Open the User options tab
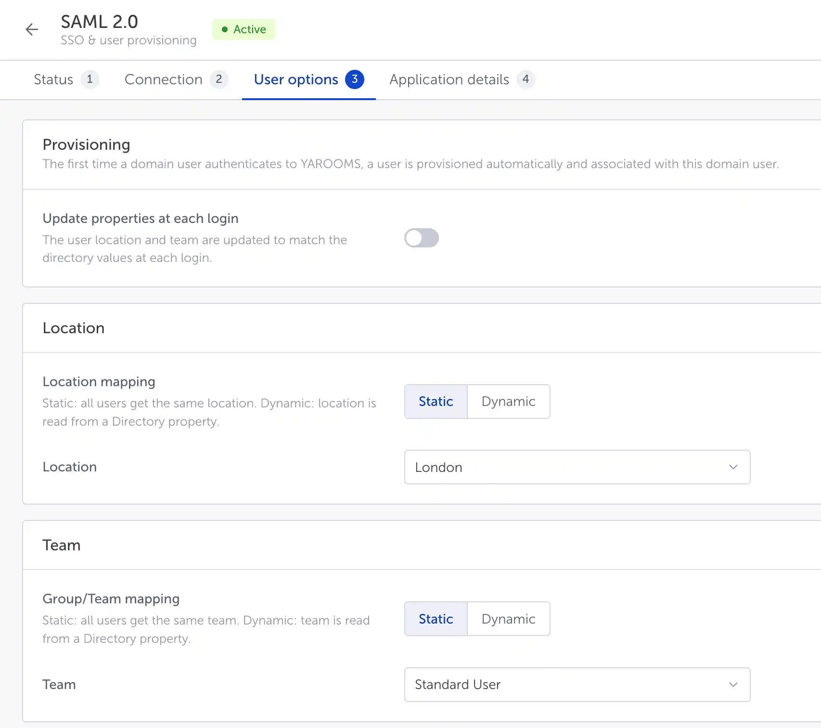This screenshot has height=728, width=821. click(x=309, y=79)
